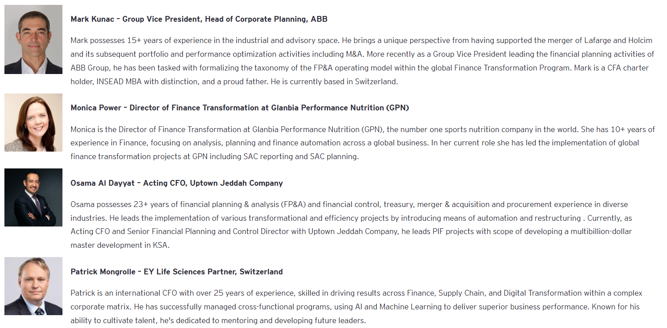Click Monica Power's portrait photo
Viewport: 667px width, 328px height.
tap(33, 122)
